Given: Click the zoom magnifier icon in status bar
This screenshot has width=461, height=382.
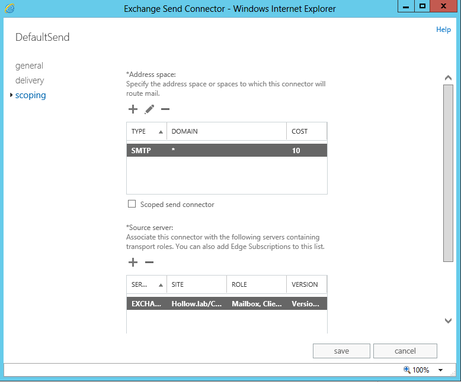Looking at the screenshot, I should (x=407, y=370).
